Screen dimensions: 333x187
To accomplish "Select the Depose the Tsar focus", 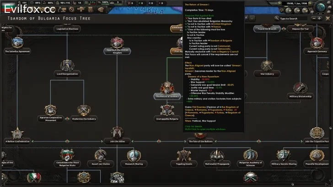I will click(x=300, y=29).
